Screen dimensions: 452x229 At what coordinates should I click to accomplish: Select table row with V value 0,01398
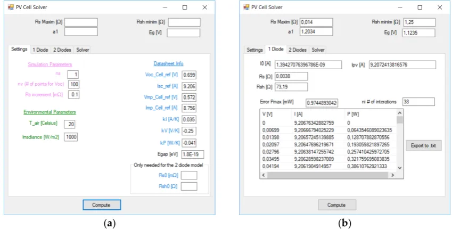(x=328, y=137)
